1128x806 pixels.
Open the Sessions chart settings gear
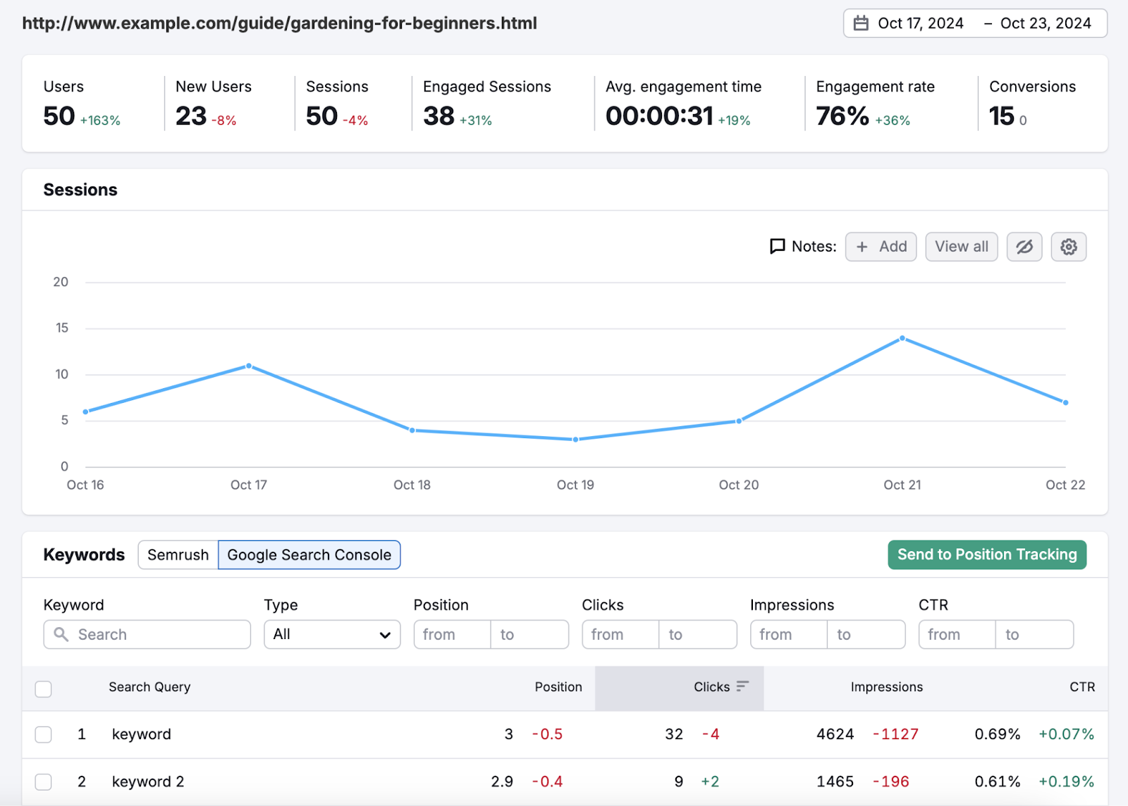click(1068, 247)
